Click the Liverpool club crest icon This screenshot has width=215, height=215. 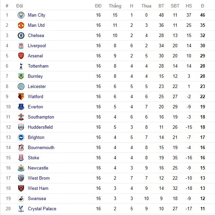[x=21, y=46]
